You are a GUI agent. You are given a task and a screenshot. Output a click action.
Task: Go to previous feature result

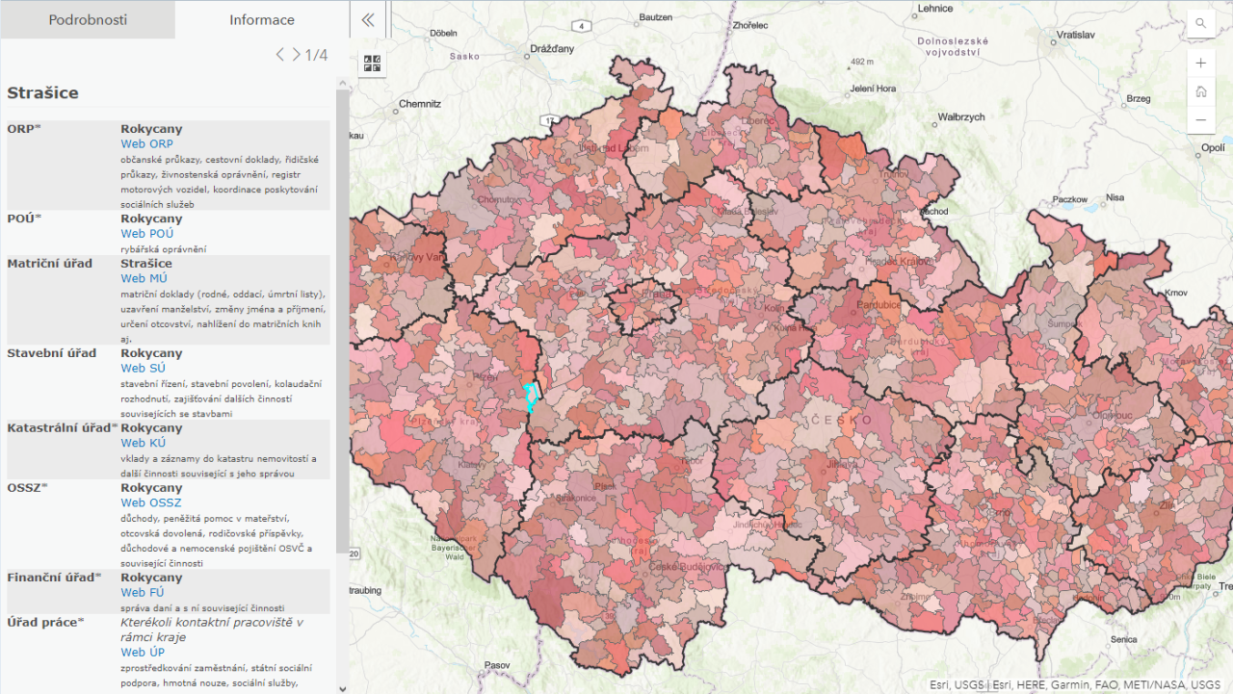(280, 55)
